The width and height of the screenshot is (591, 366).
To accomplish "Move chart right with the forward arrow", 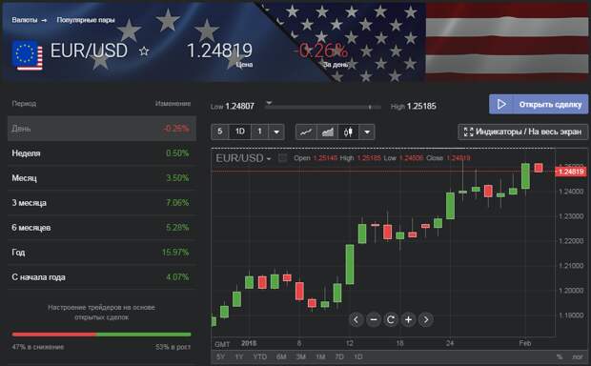I will click(426, 319).
